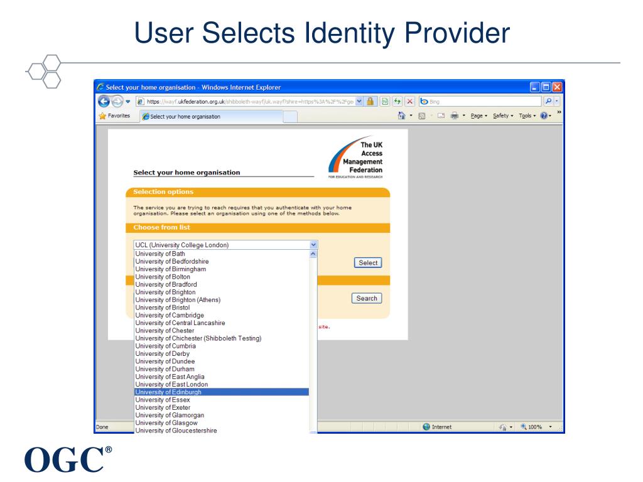
Task: Select highlighted University of Edinburgh entry
Action: tap(222, 392)
